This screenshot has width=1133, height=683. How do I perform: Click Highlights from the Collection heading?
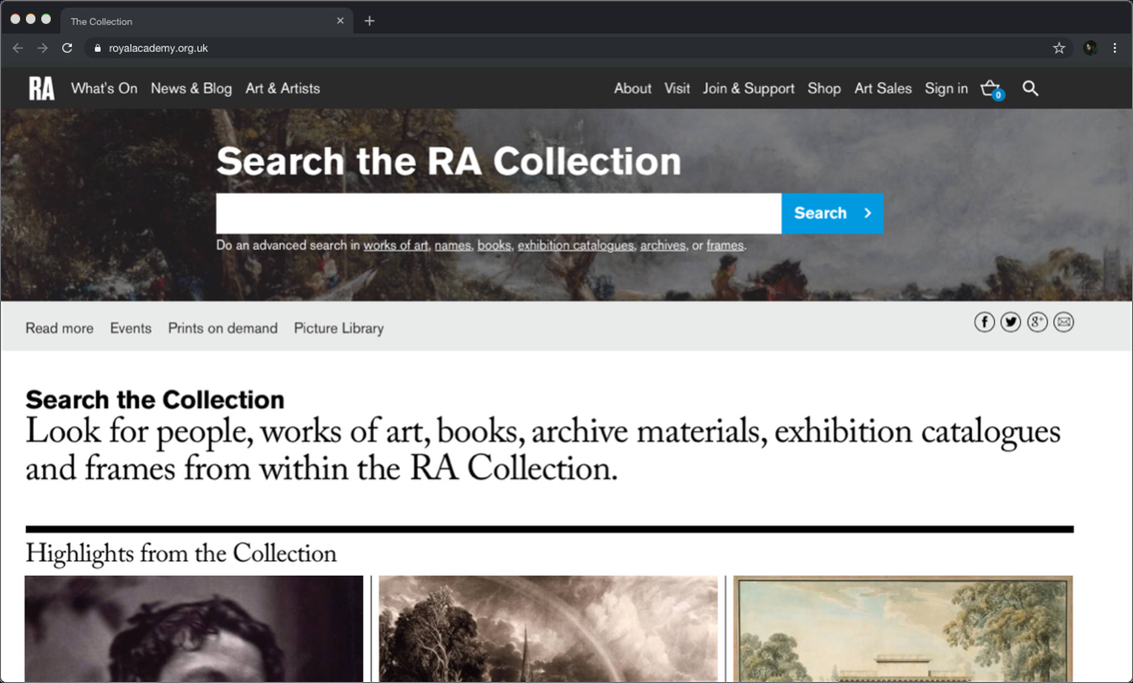click(x=181, y=553)
